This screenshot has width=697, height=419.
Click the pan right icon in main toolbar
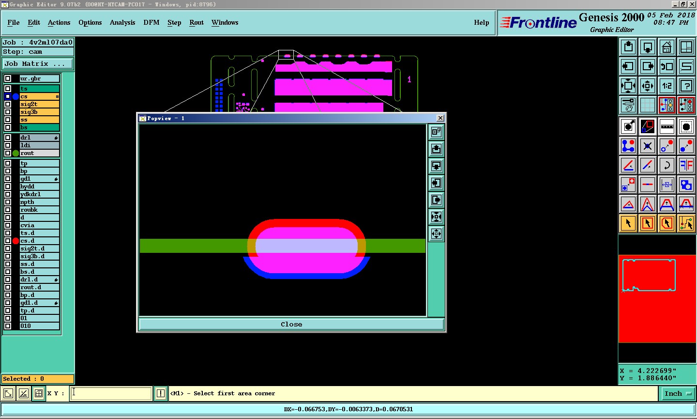click(x=648, y=66)
